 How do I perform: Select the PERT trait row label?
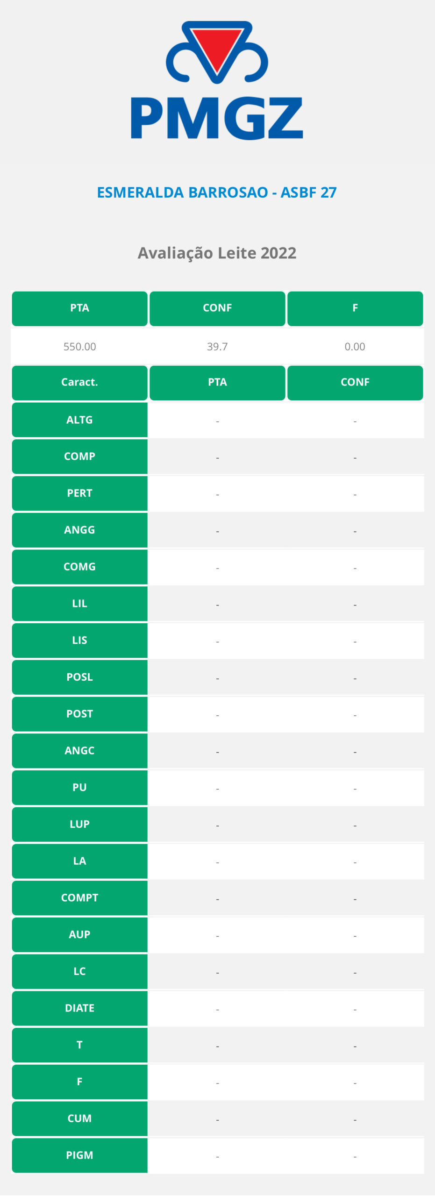tap(79, 493)
